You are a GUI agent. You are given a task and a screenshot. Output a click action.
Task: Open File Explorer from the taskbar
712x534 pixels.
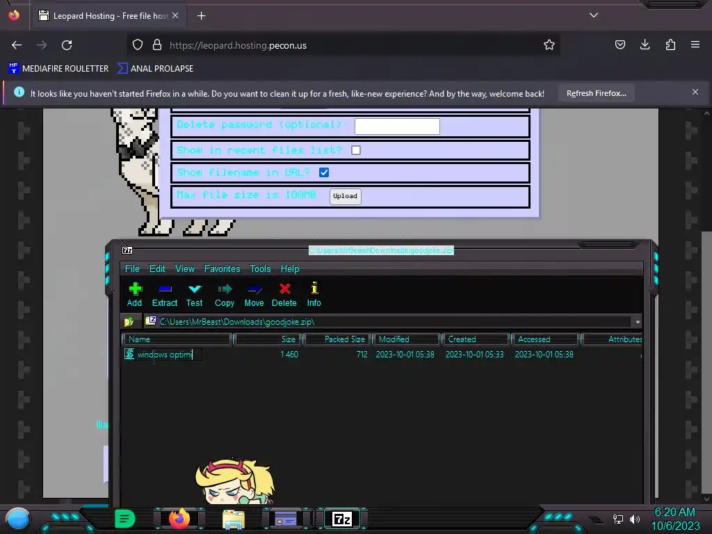click(234, 519)
